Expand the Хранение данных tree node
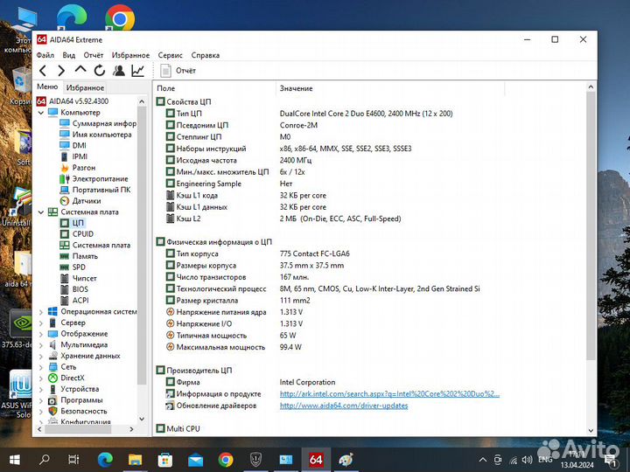The height and width of the screenshot is (472, 630). [40, 356]
